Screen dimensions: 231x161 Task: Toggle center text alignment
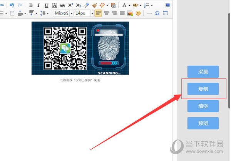[106, 13]
